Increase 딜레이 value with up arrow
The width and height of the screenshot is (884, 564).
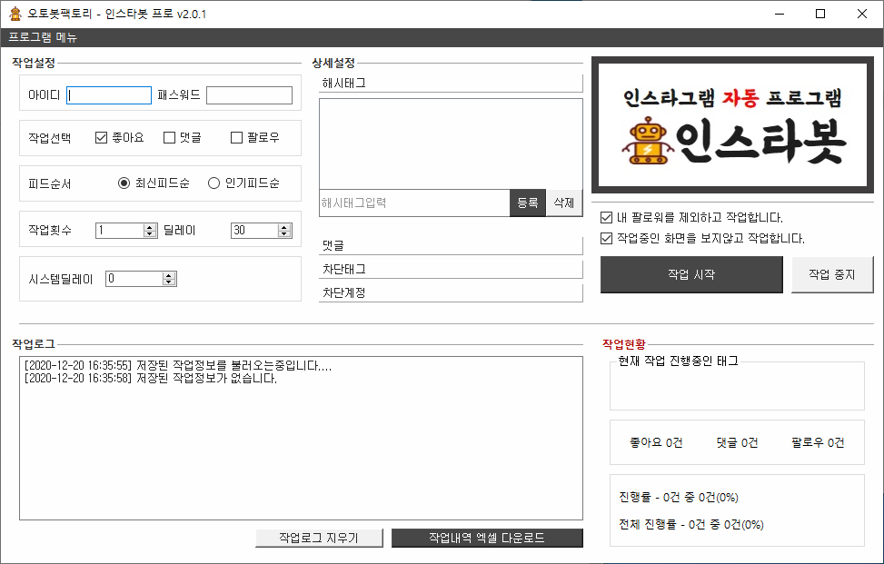point(284,227)
